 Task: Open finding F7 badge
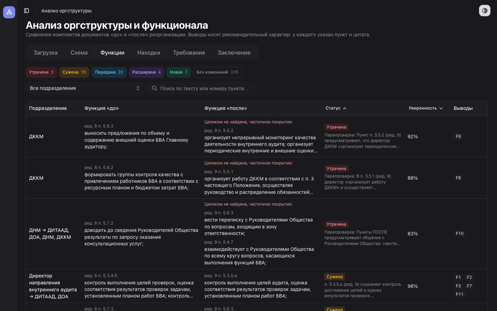469,286
